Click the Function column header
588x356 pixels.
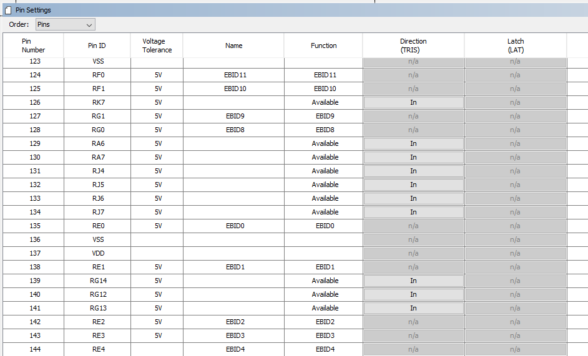323,46
